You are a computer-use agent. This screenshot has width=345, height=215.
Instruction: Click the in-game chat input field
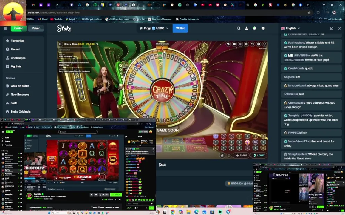pos(74,50)
